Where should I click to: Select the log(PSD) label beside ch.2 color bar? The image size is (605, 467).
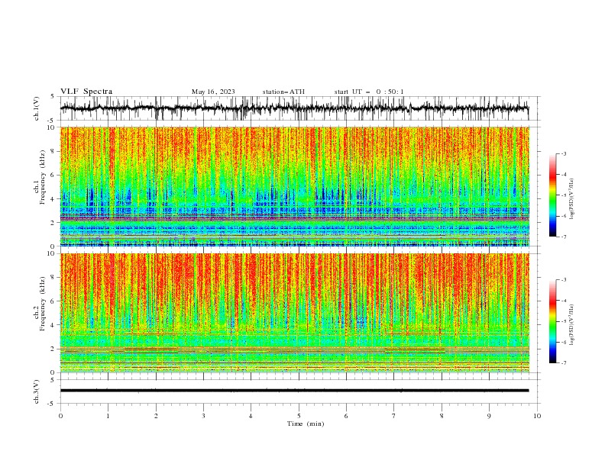click(571, 325)
